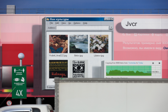Image resolution: width=168 pixels, height=112 pixels.
Task: Open the Go menu
Action: pyautogui.click(x=70, y=23)
